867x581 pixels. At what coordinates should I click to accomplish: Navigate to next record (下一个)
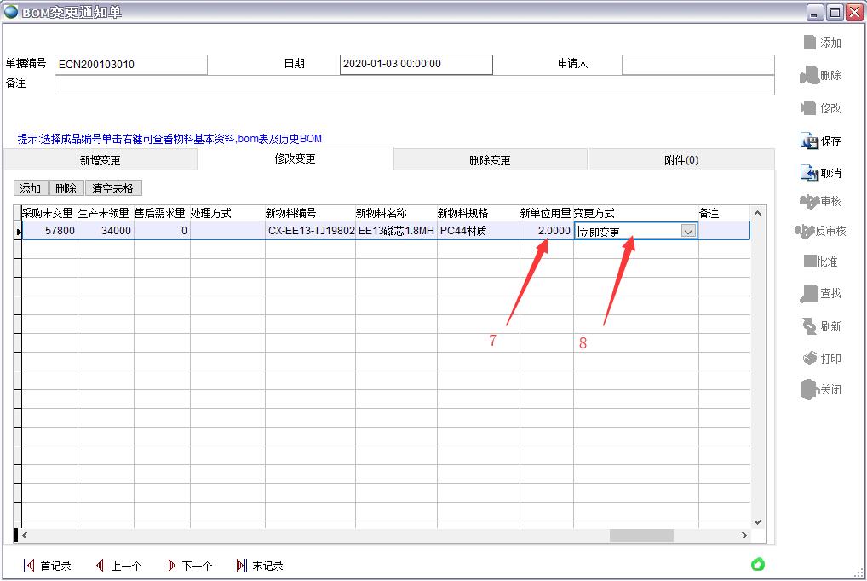click(x=171, y=566)
